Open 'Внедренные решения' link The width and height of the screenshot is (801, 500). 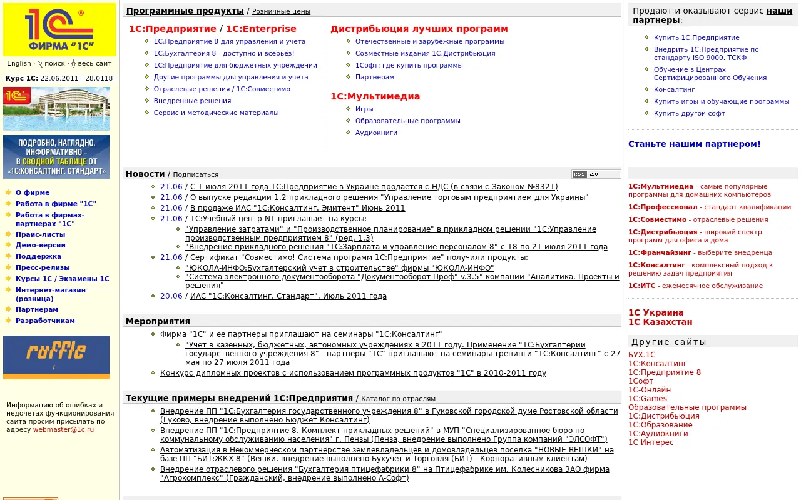click(x=192, y=101)
